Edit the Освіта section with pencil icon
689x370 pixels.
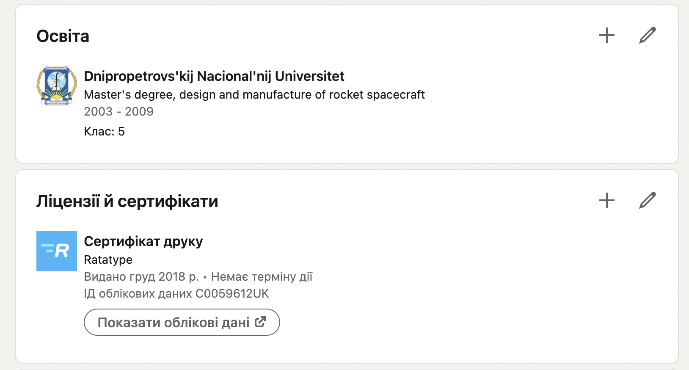tap(647, 35)
